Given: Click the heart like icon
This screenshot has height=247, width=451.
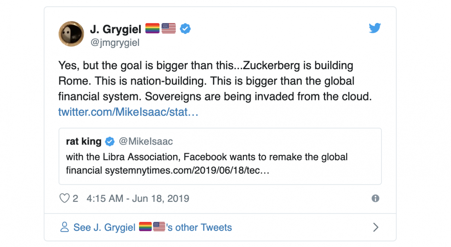Looking at the screenshot, I should 65,198.
